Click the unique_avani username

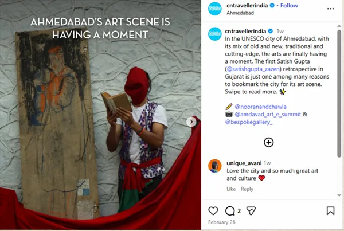coord(244,163)
